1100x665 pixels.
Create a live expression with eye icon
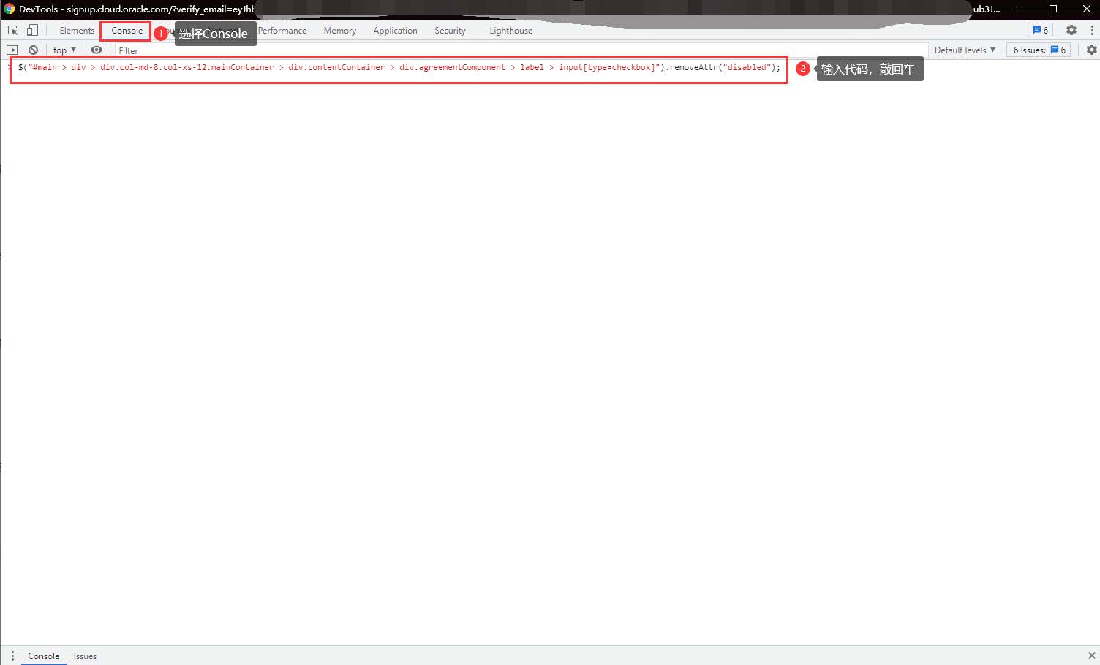(97, 50)
